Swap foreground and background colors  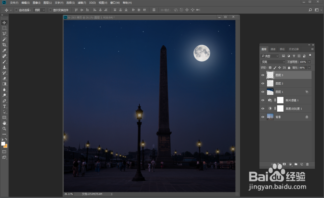[6, 139]
